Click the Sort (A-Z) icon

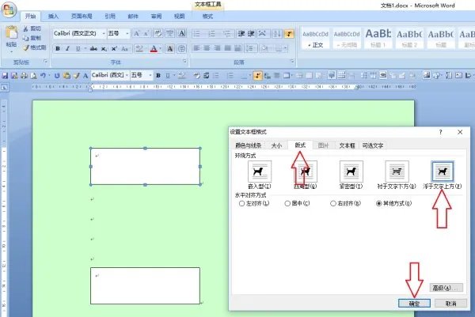pos(277,33)
